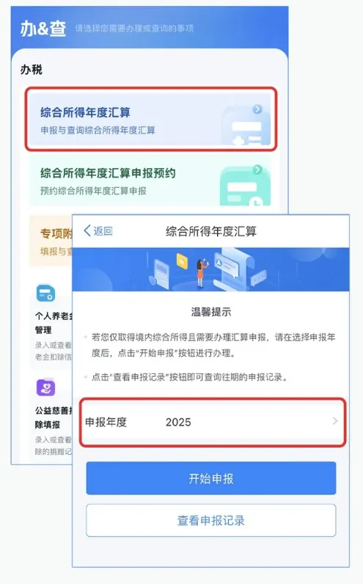The width and height of the screenshot is (363, 584).
Task: Go back via the 返回 link
Action: click(98, 231)
